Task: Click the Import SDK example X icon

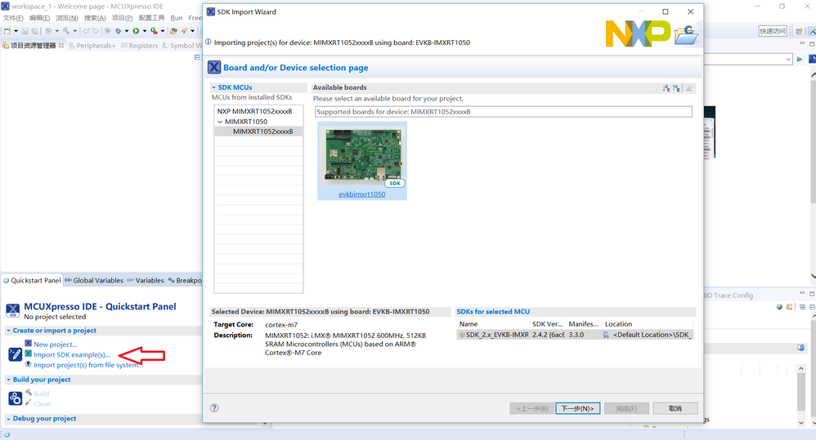Action: coord(28,353)
